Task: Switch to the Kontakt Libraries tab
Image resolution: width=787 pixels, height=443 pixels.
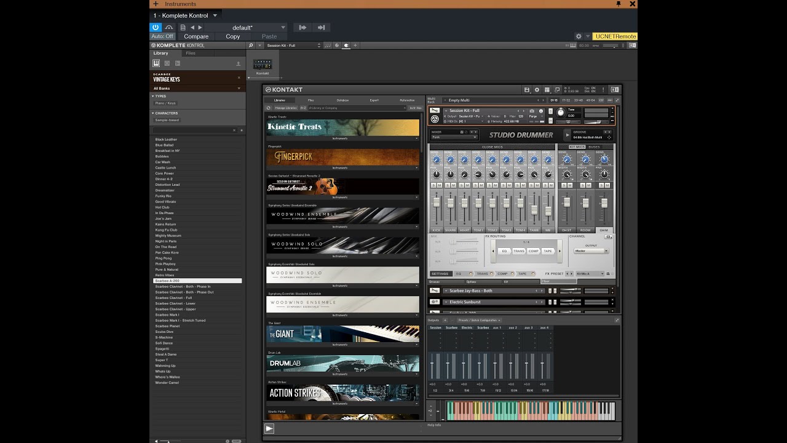Action: tap(279, 100)
